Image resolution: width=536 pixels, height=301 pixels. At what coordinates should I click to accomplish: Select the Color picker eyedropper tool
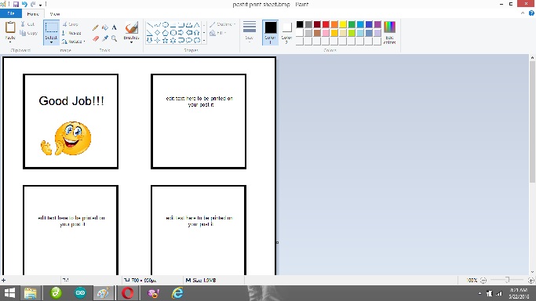(x=105, y=38)
